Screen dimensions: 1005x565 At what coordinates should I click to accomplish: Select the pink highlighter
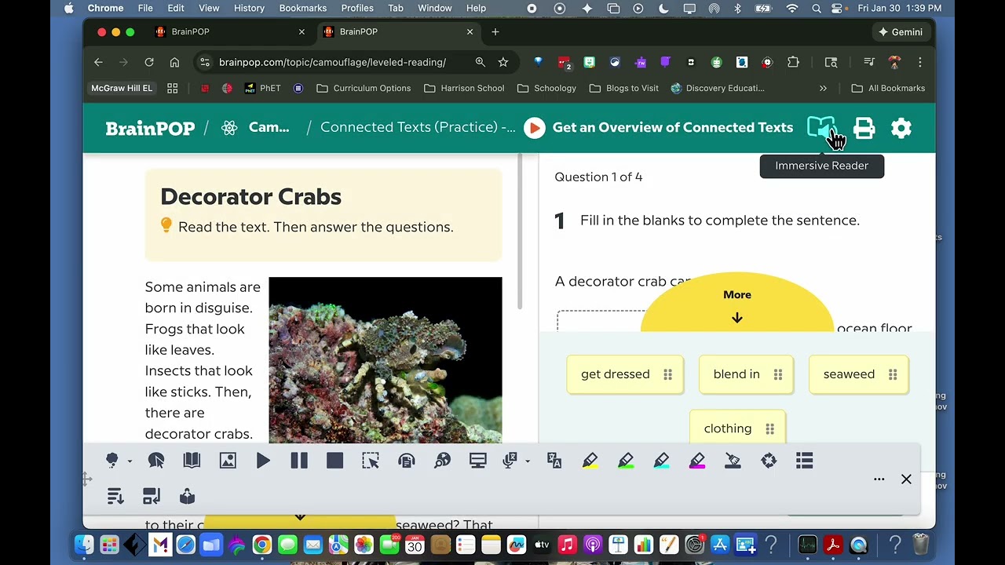(x=697, y=461)
